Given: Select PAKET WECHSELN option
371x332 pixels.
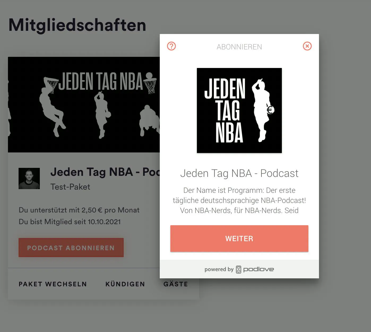Looking at the screenshot, I should pyautogui.click(x=53, y=284).
